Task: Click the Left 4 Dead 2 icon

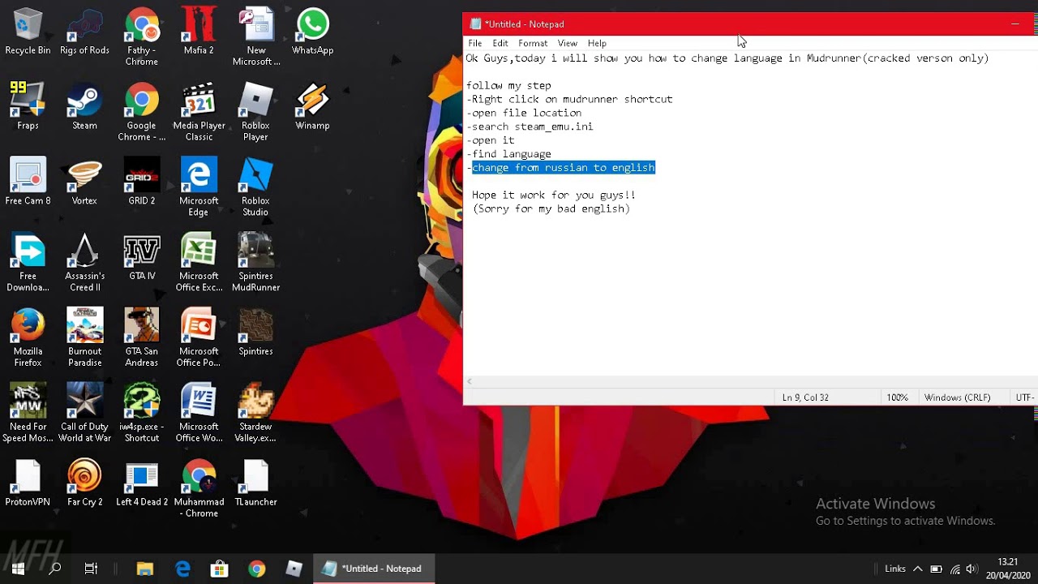Action: pyautogui.click(x=142, y=483)
